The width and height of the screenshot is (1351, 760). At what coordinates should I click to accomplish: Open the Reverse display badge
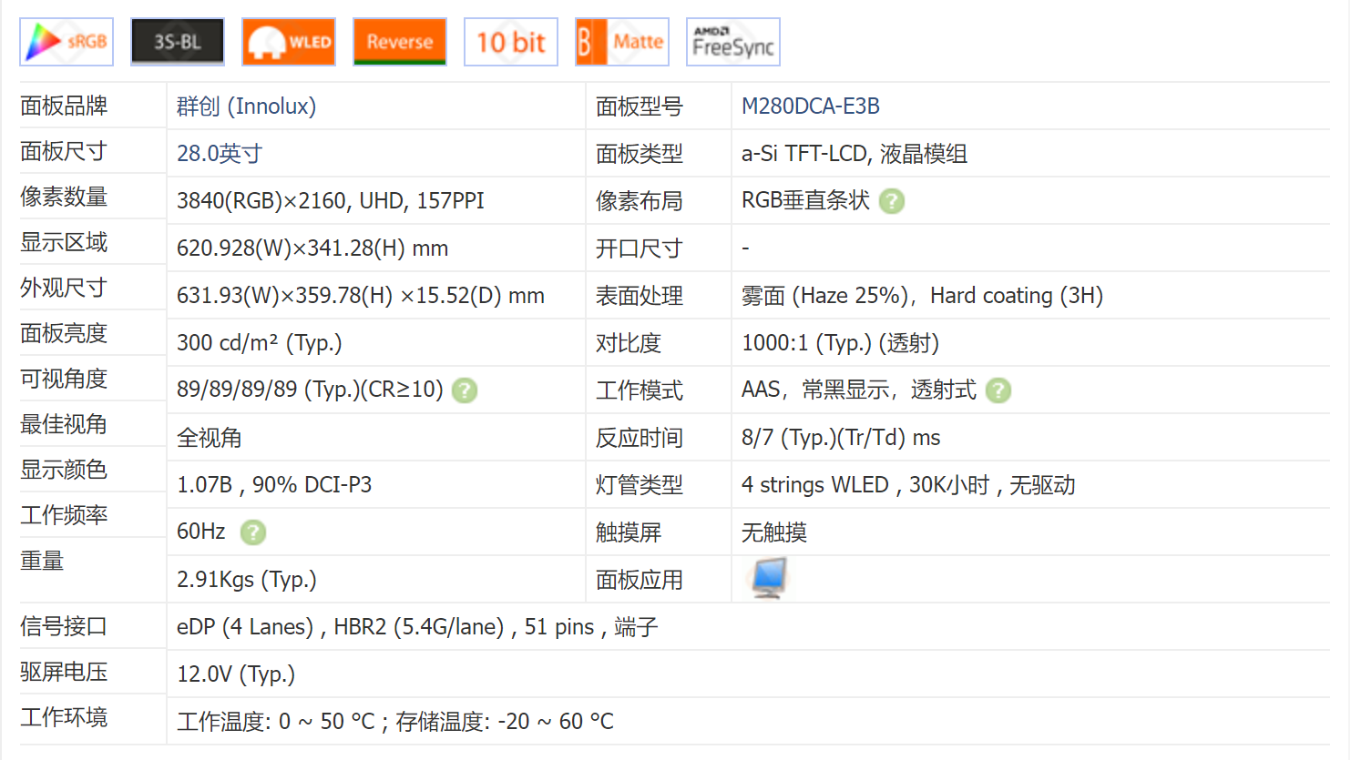399,41
